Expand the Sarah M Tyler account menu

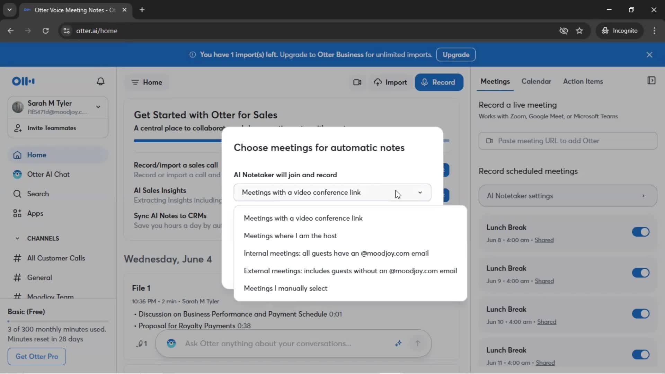[x=98, y=107]
